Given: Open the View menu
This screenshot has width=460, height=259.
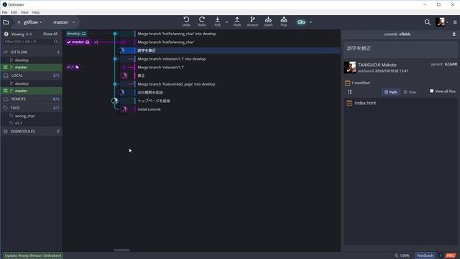Looking at the screenshot, I should pos(24,12).
